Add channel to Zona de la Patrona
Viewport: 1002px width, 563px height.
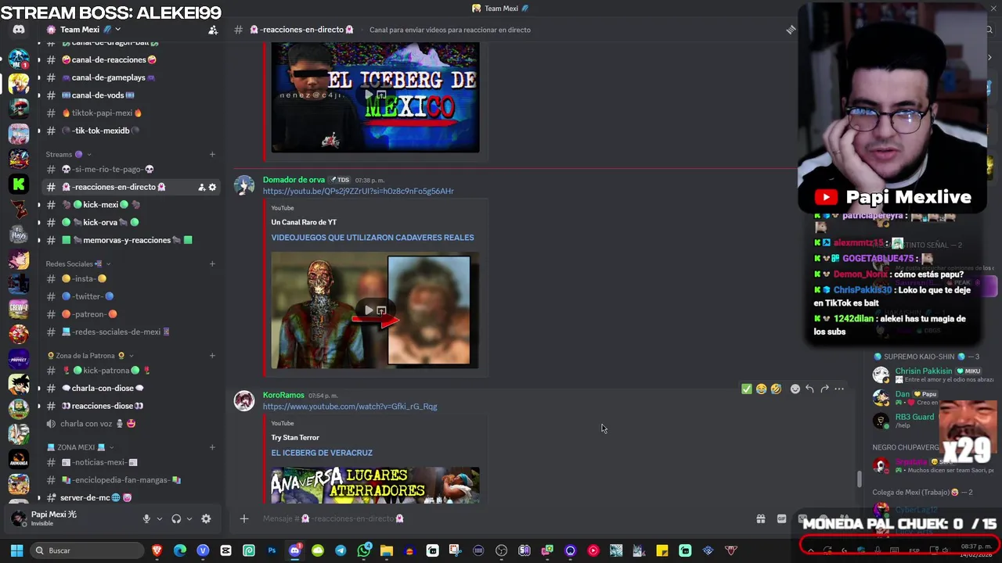(212, 356)
